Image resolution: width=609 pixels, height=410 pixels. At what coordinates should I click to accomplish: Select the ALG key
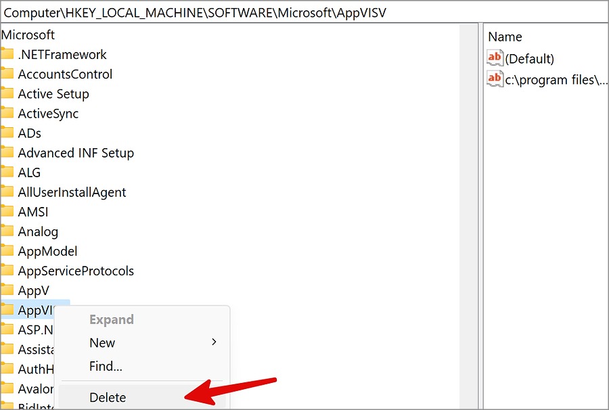pos(29,173)
